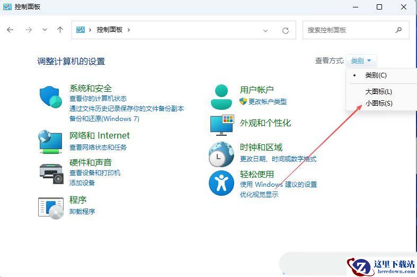
Task: Open Network and Internet globe icon
Action: pyautogui.click(x=50, y=142)
